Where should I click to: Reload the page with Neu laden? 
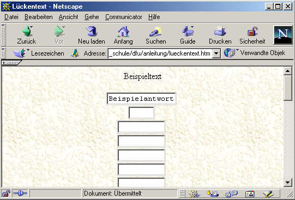(x=92, y=35)
